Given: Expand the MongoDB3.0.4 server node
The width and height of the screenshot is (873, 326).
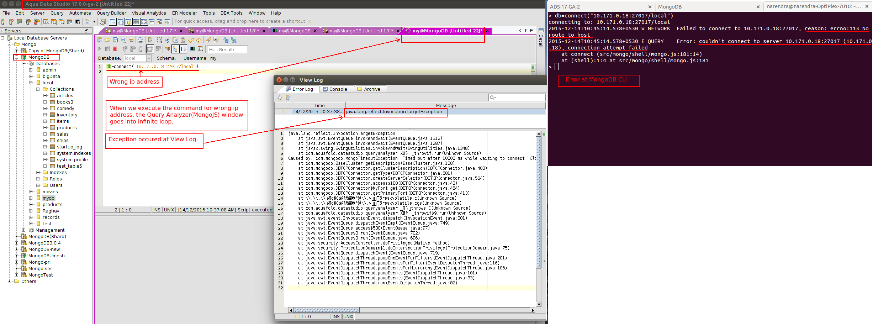Looking at the screenshot, I should tap(16, 243).
